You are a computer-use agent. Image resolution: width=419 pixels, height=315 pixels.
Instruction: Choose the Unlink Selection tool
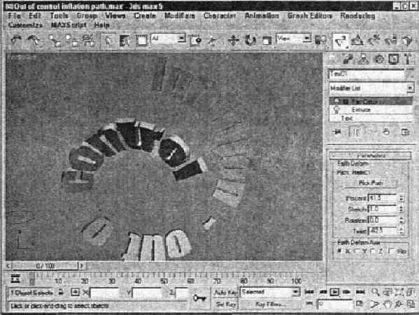tap(71, 41)
